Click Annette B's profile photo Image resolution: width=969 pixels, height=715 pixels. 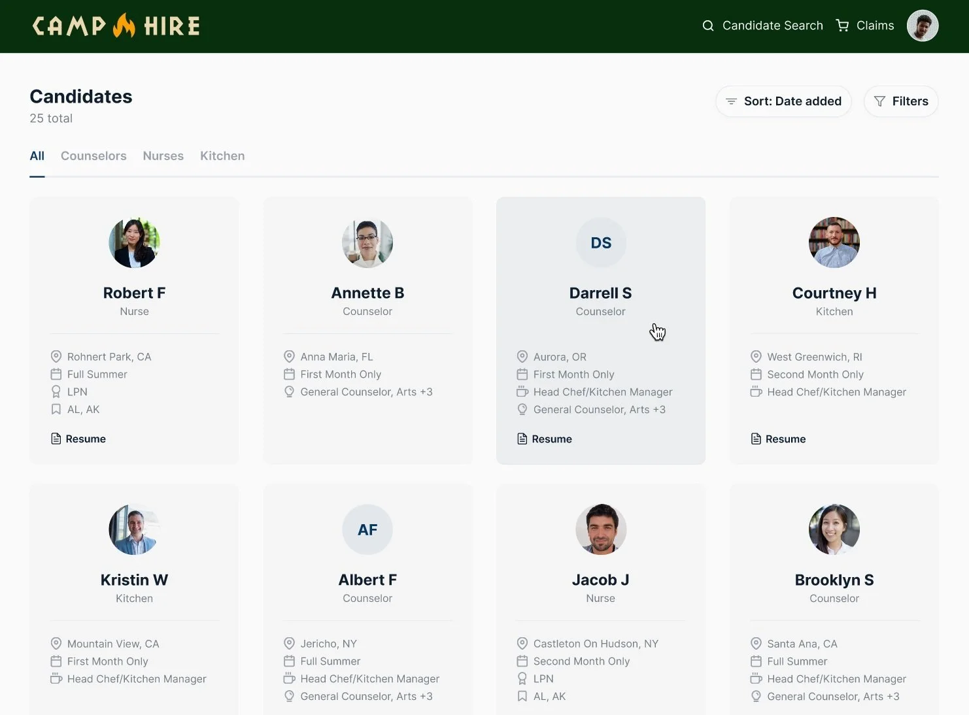(367, 242)
